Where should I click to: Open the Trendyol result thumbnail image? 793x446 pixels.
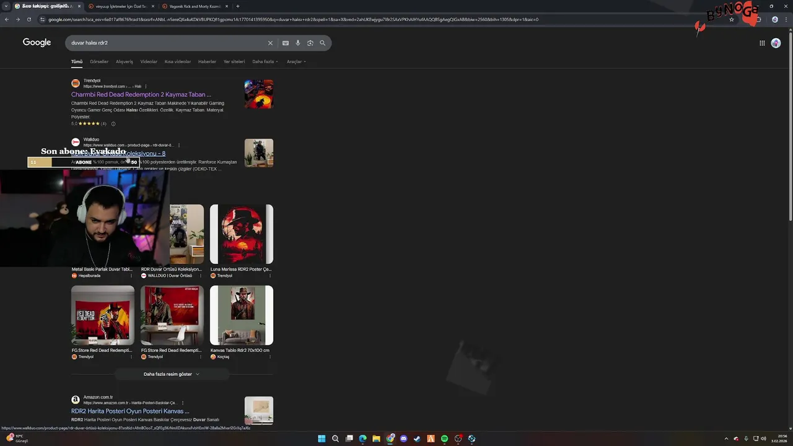tap(259, 94)
